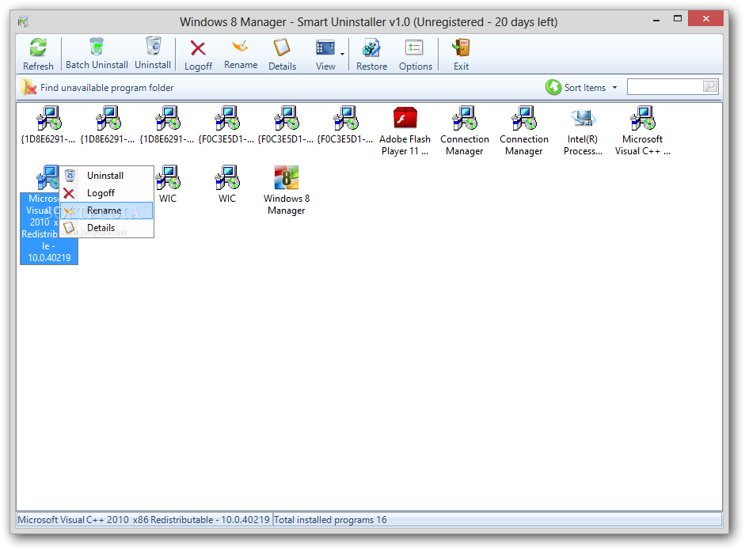Open Details from the toolbar

282,54
